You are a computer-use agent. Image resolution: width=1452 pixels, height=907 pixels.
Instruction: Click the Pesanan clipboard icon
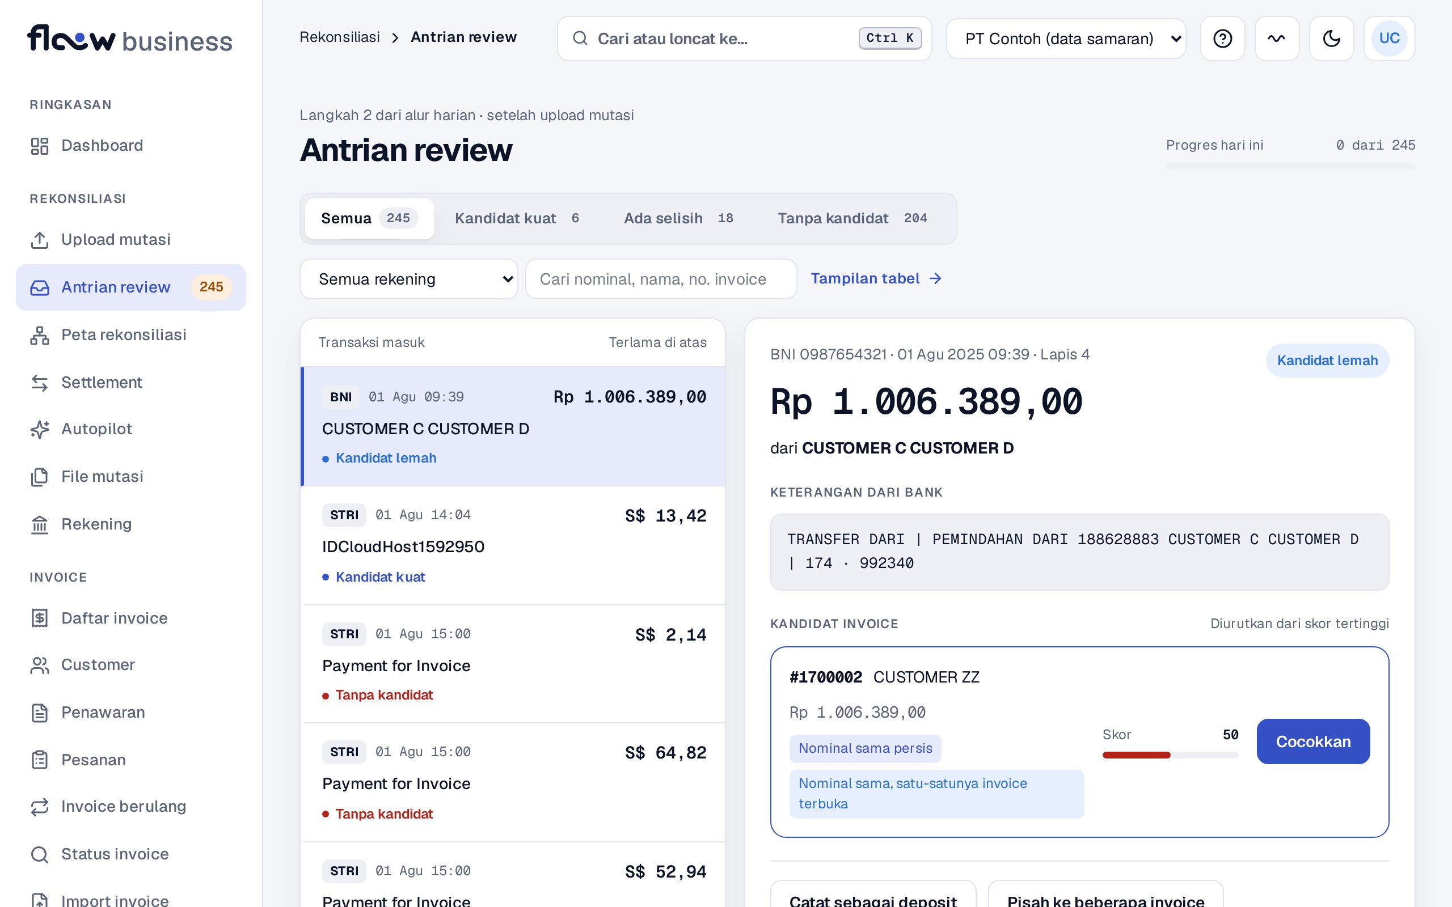[x=40, y=760]
